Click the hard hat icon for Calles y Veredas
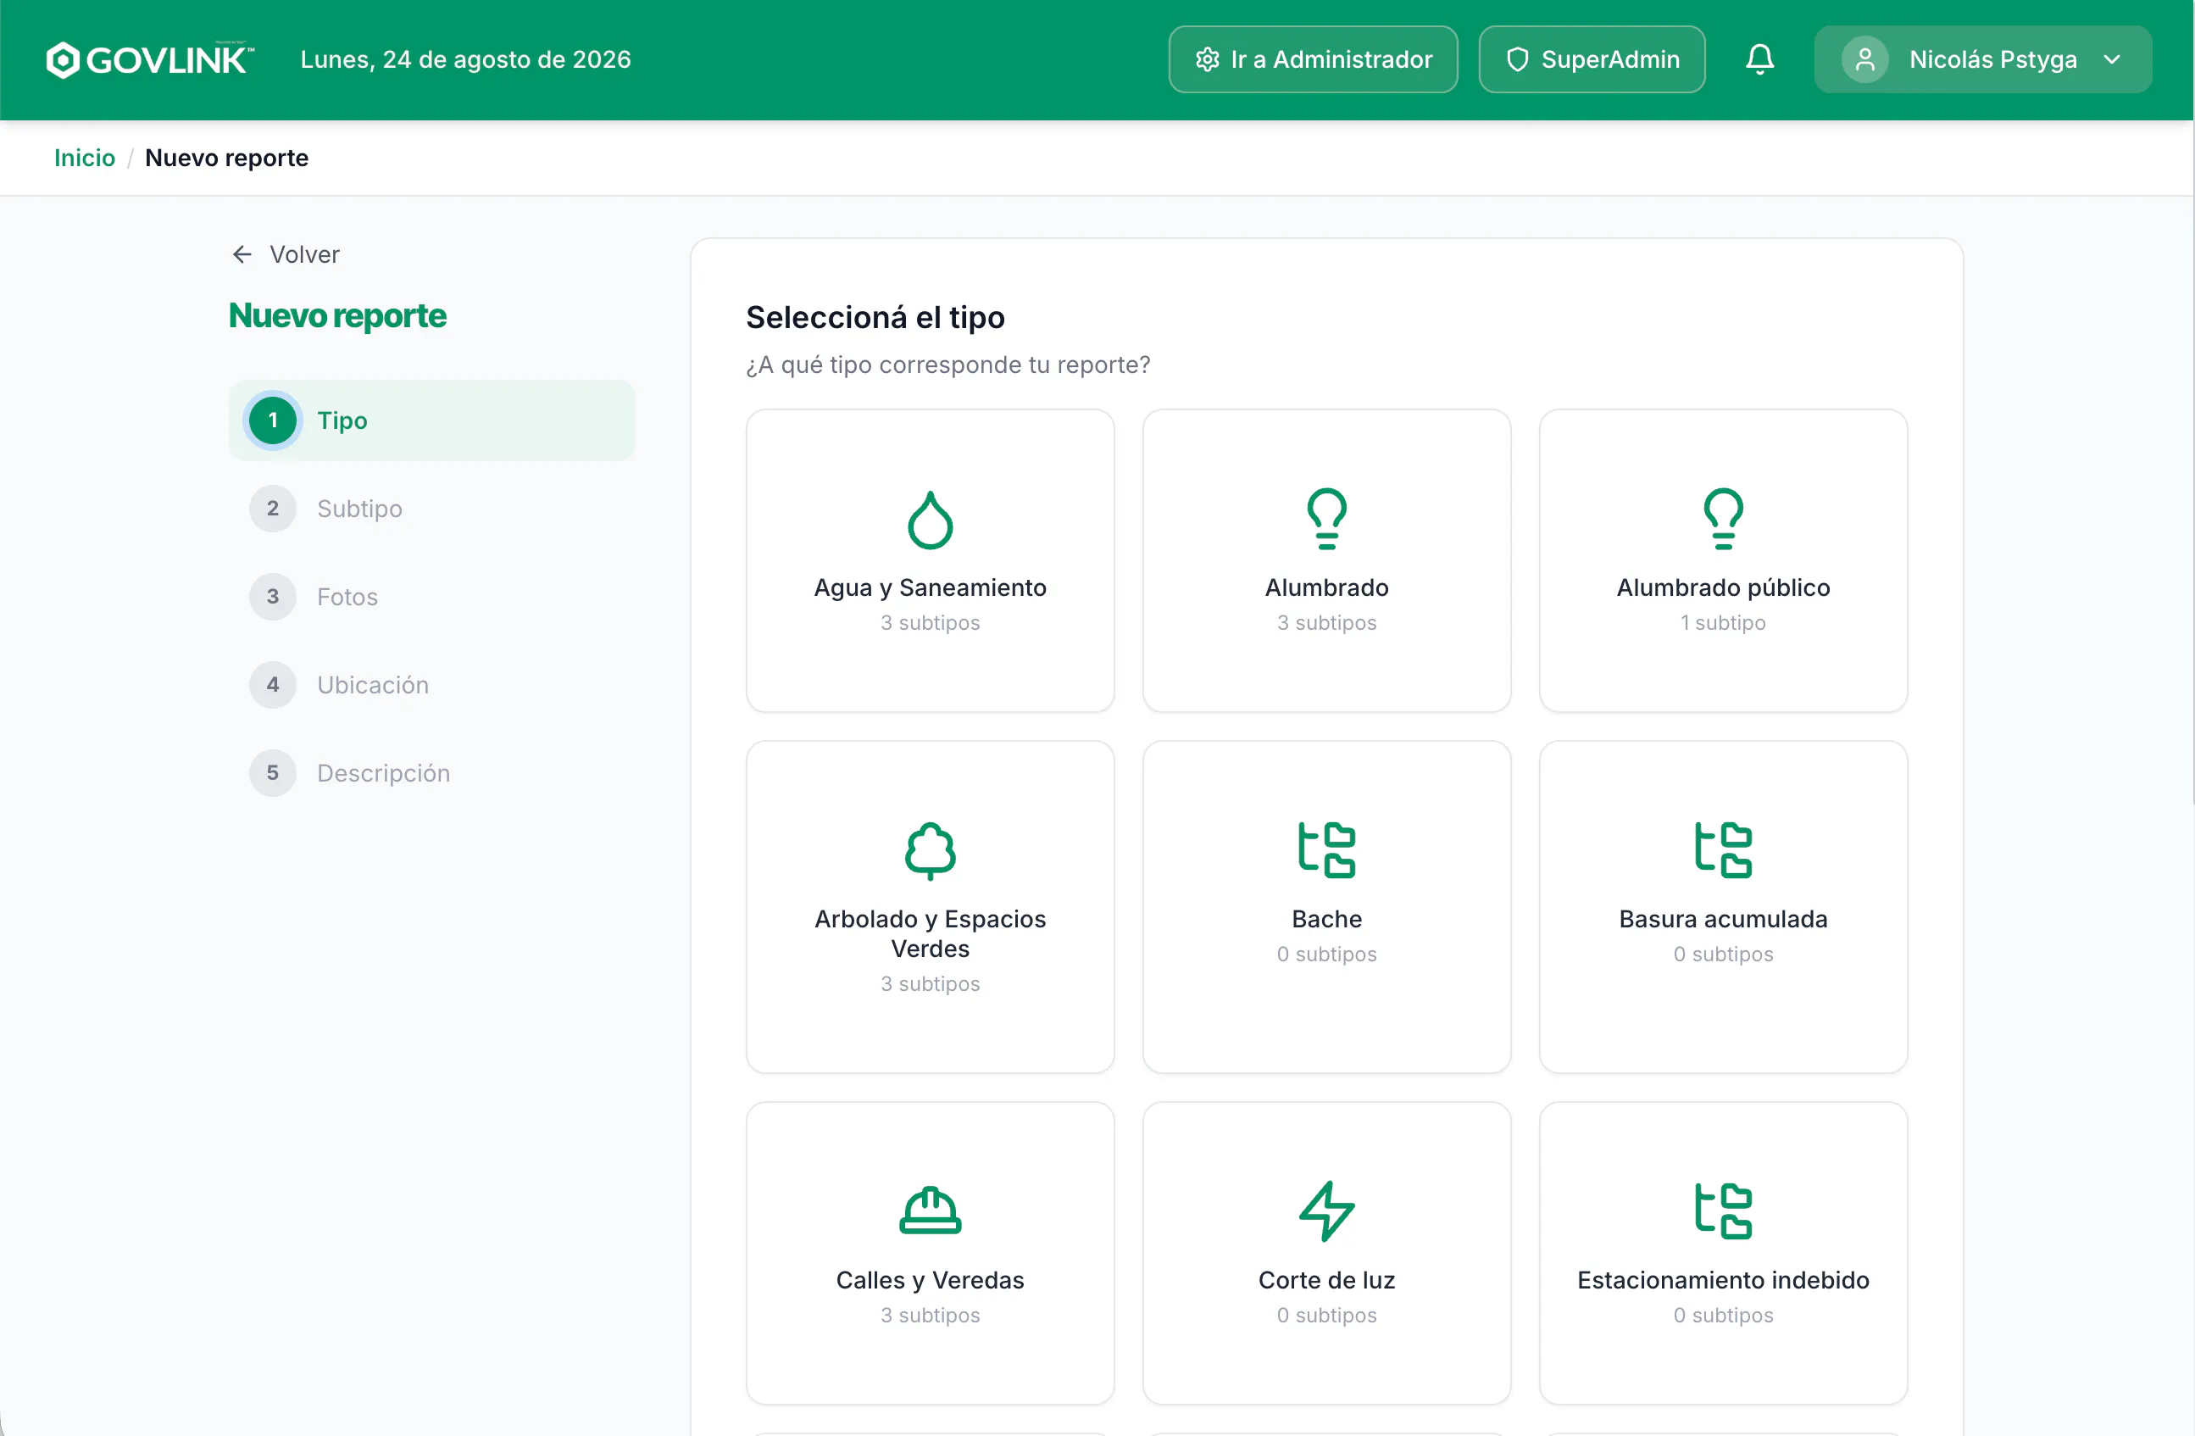The image size is (2195, 1436). [930, 1211]
